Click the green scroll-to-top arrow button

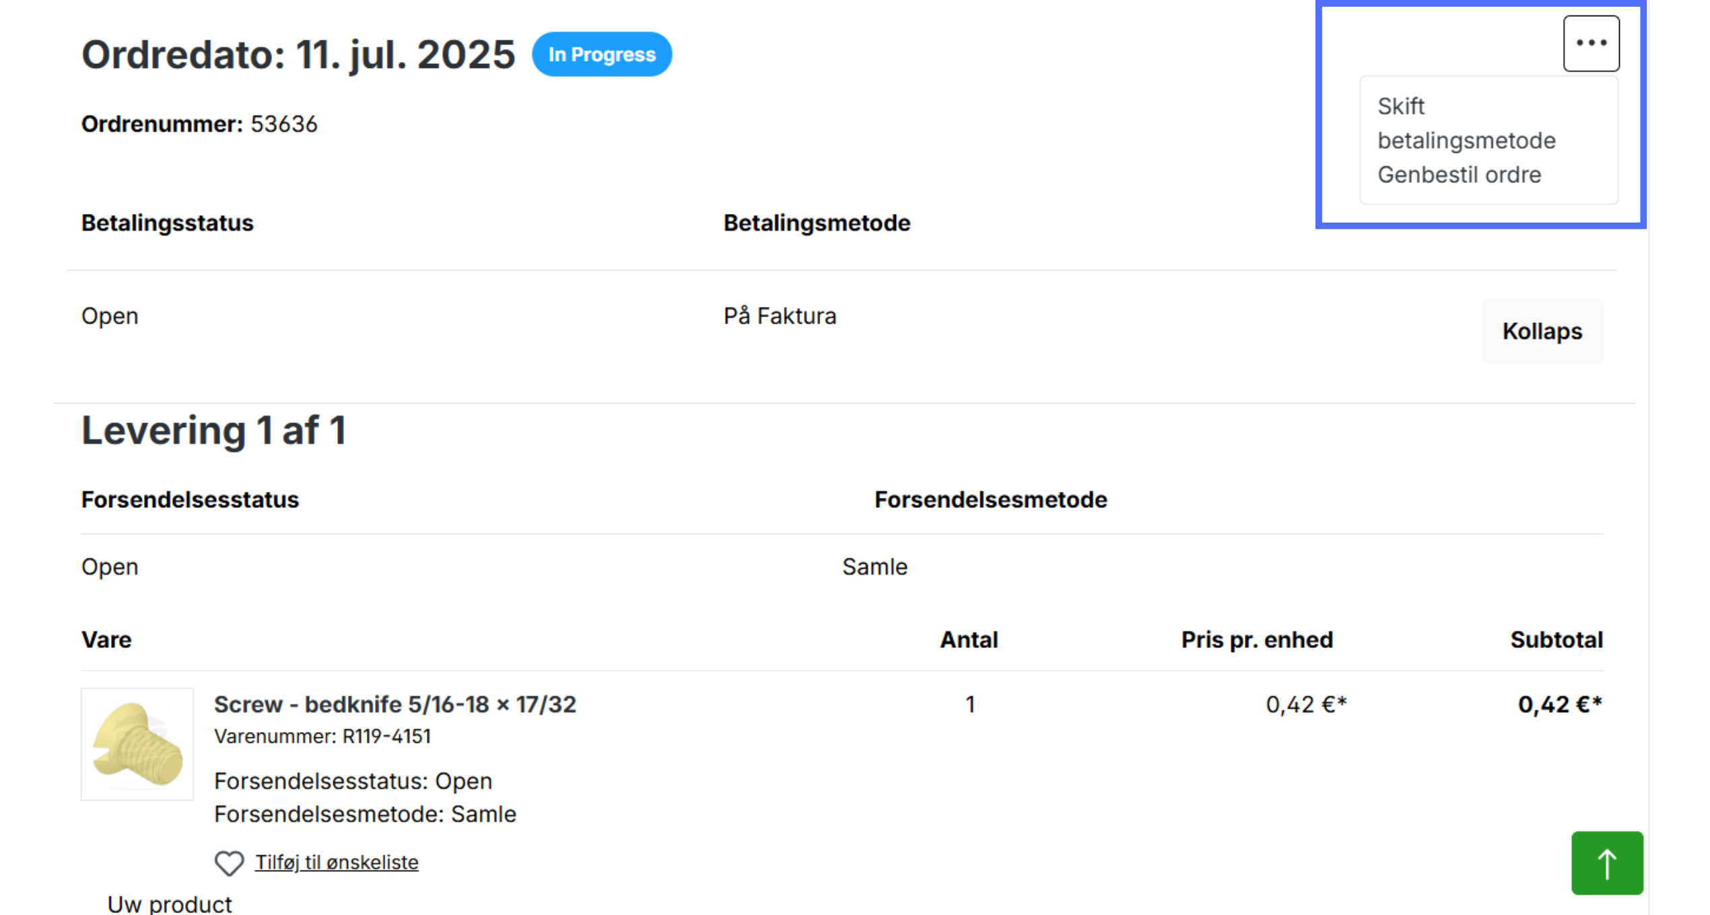click(x=1607, y=863)
